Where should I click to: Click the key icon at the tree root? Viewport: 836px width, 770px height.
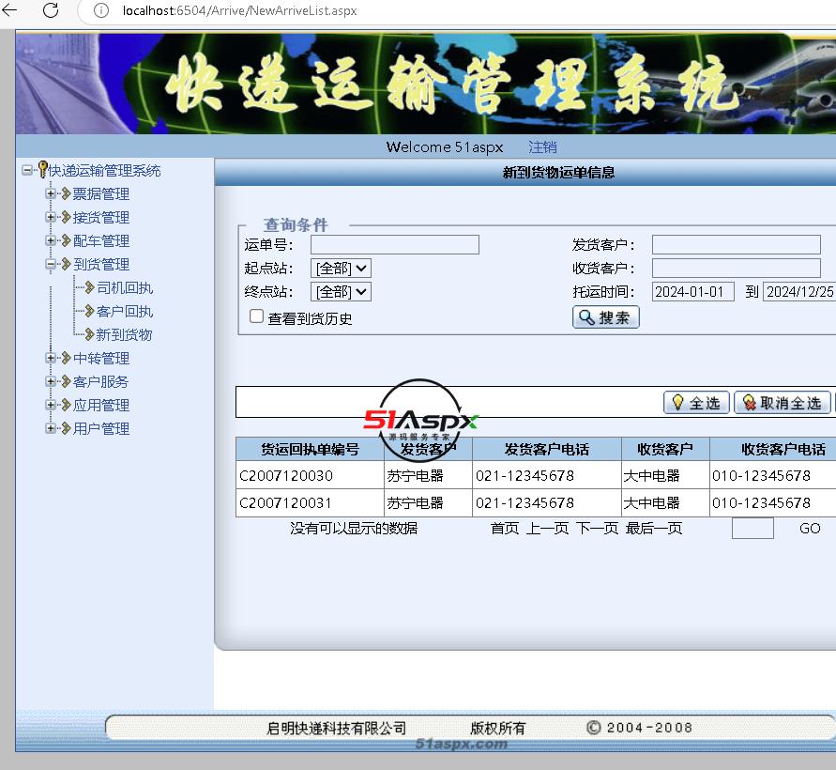tap(42, 170)
